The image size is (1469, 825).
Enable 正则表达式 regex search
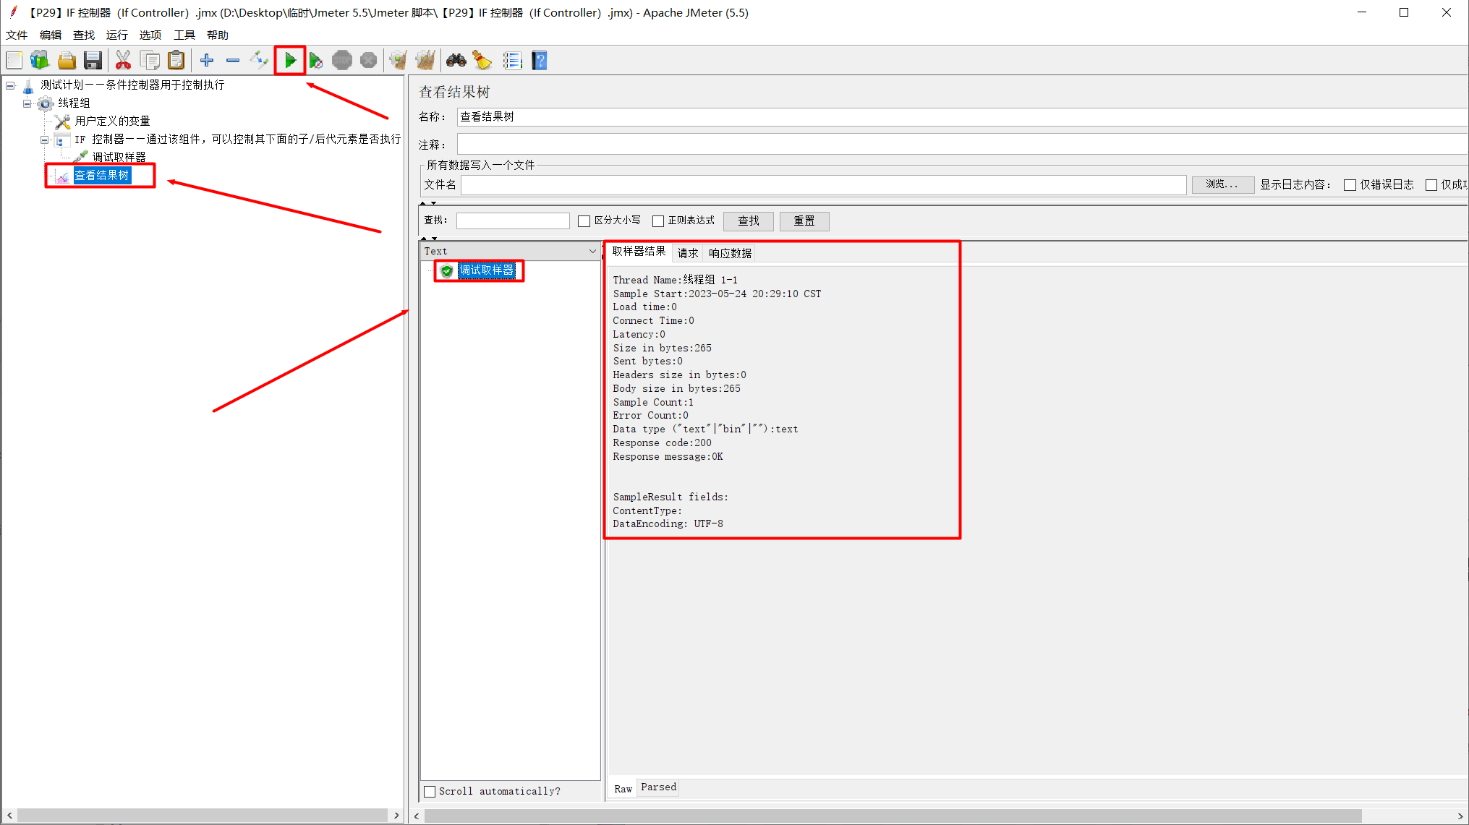pyautogui.click(x=657, y=221)
